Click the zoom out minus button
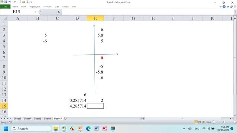Screen dimensions: 237x133 [x=214, y=122]
